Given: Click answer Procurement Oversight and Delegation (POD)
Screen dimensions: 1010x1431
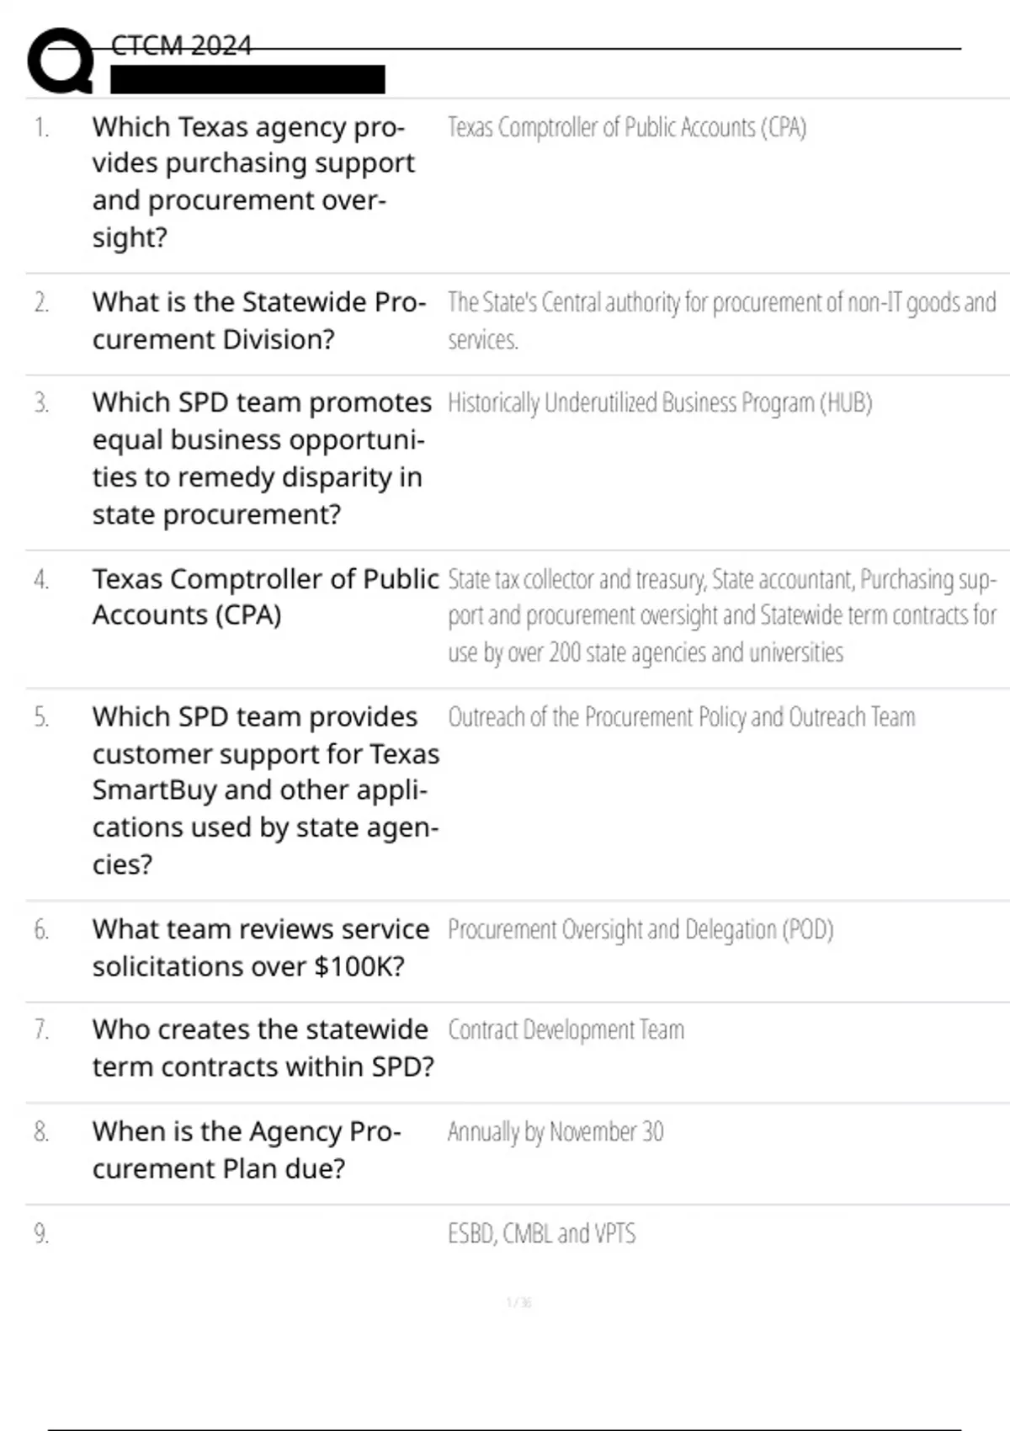Looking at the screenshot, I should [640, 930].
